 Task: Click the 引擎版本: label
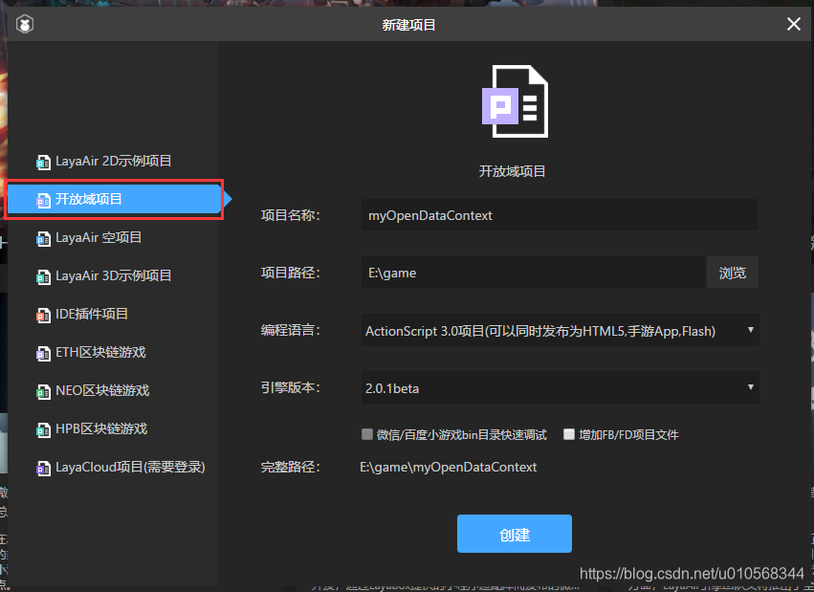[290, 387]
